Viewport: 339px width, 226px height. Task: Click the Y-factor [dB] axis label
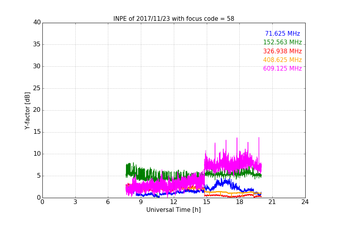coord(27,111)
